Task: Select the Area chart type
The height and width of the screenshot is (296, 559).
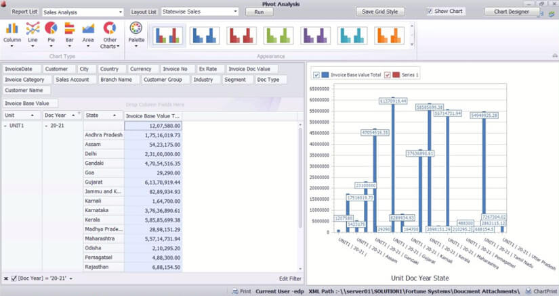Action: (x=88, y=32)
